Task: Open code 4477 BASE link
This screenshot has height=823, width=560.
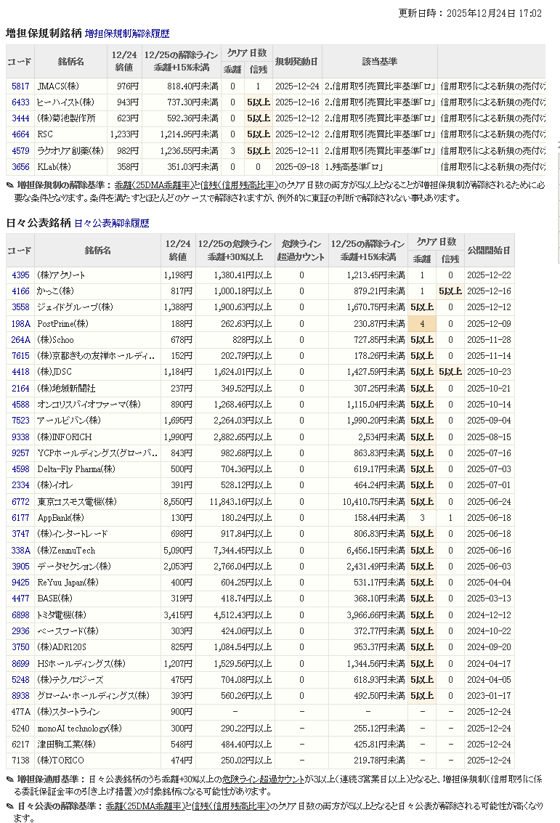Action: click(20, 599)
